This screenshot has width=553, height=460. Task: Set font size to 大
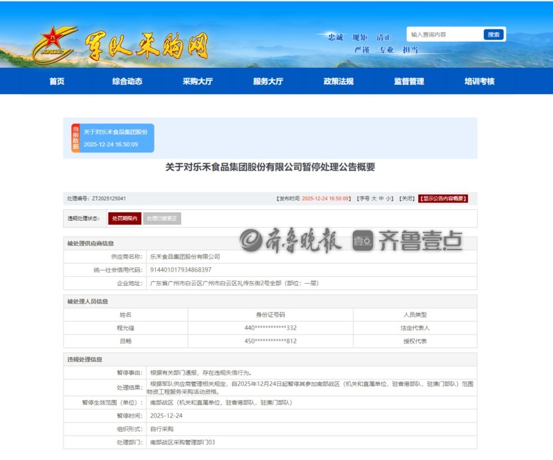[374, 199]
